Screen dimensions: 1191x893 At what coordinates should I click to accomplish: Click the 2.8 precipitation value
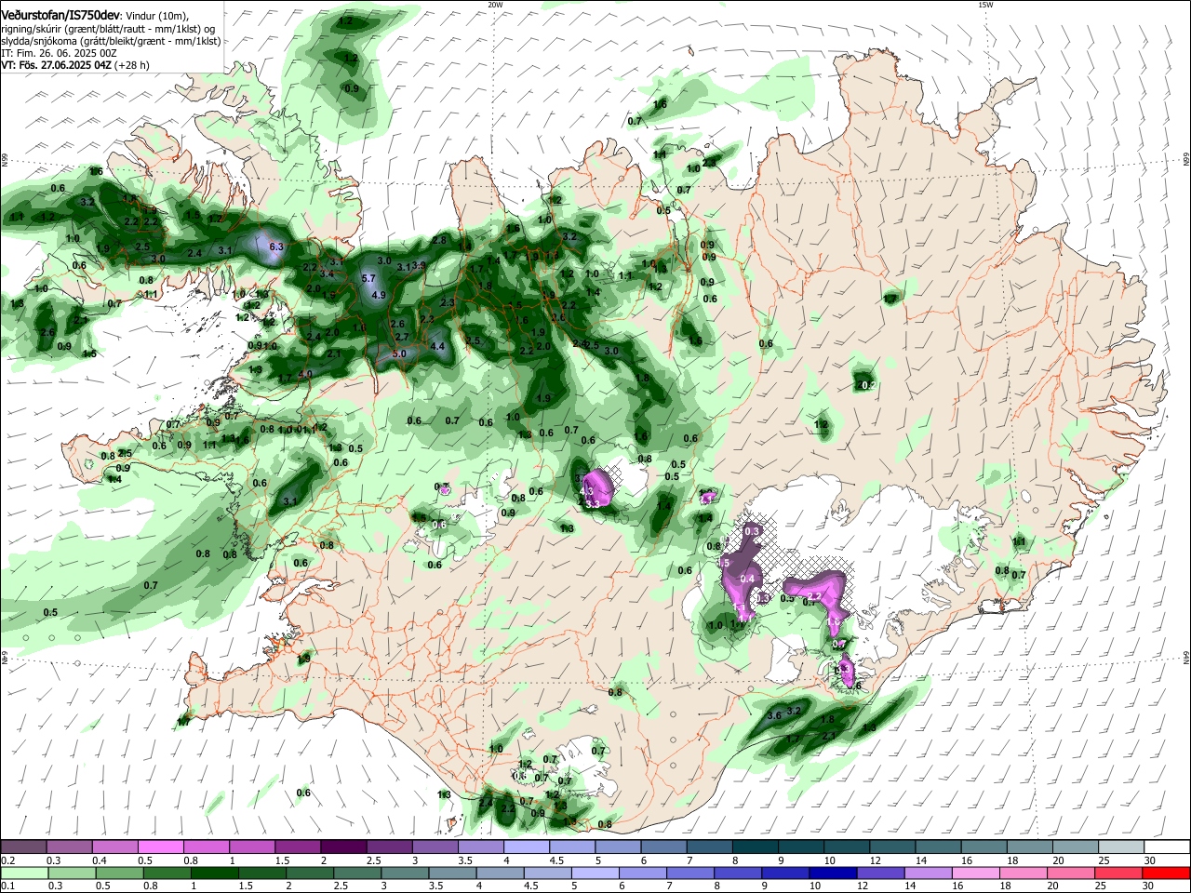pos(439,240)
